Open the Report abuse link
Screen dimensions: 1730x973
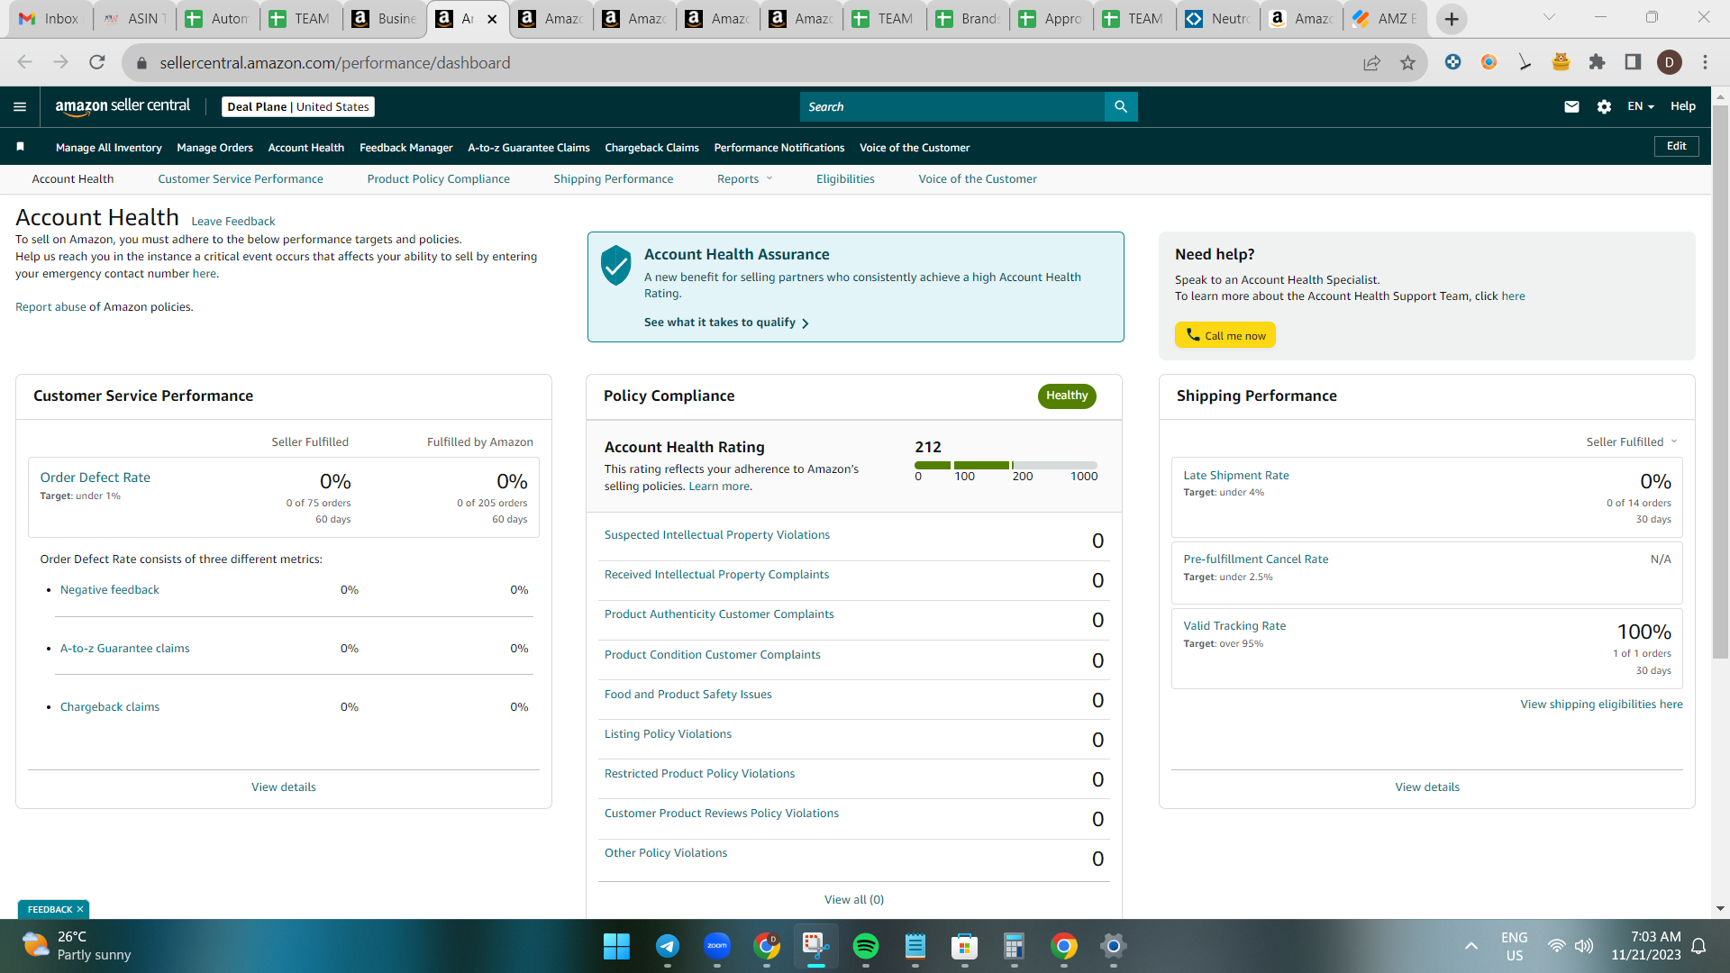50,307
